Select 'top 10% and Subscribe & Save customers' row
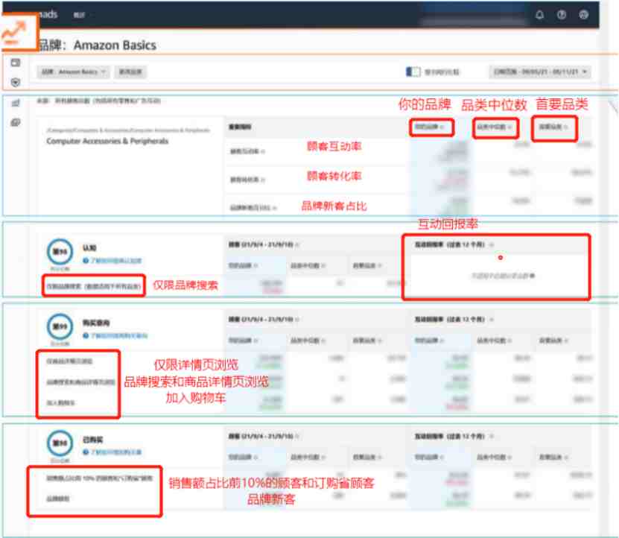619x538 pixels. [x=99, y=478]
